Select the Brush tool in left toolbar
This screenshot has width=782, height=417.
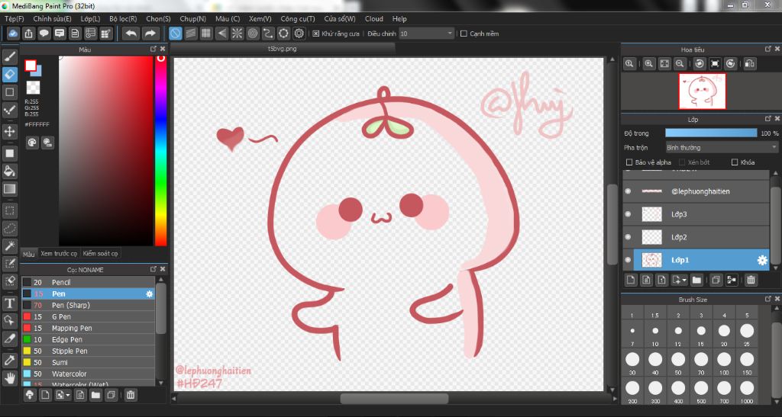coord(9,56)
